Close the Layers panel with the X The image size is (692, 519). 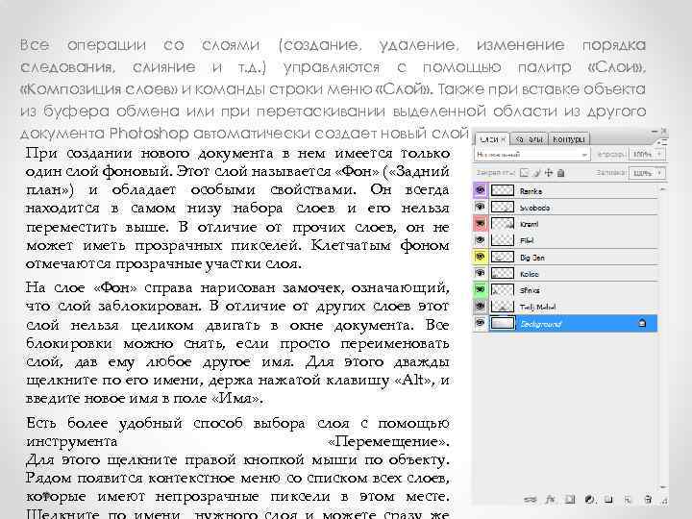point(663,131)
